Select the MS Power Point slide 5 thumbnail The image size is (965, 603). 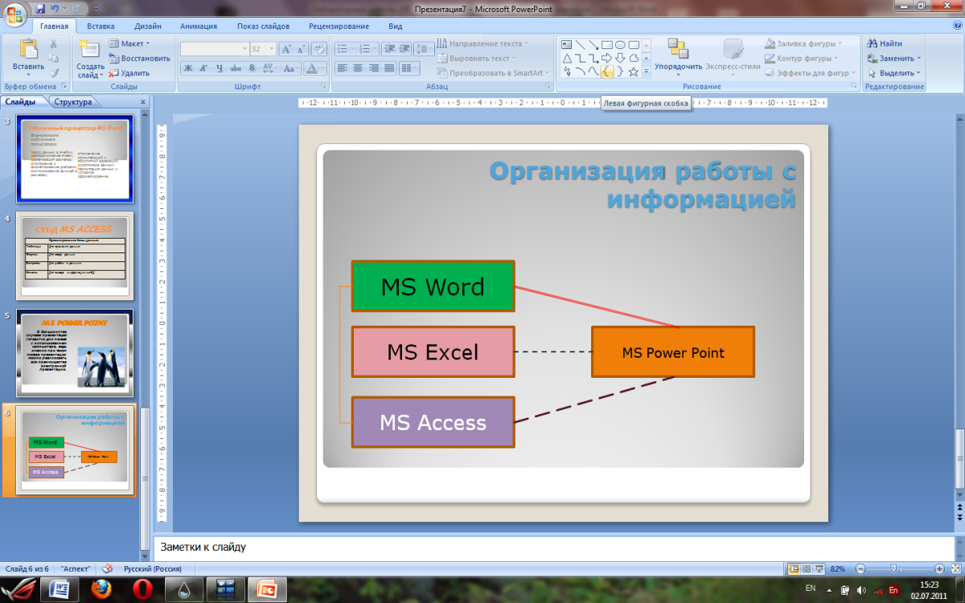(75, 352)
